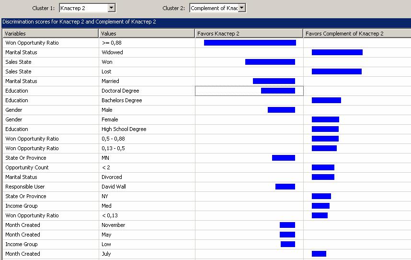This screenshot has width=411, height=260.
Task: Select the 'Lost' value cell
Action: [x=147, y=71]
